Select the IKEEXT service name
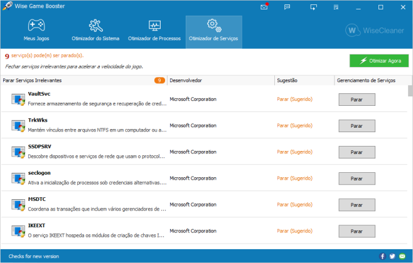 click(x=36, y=225)
